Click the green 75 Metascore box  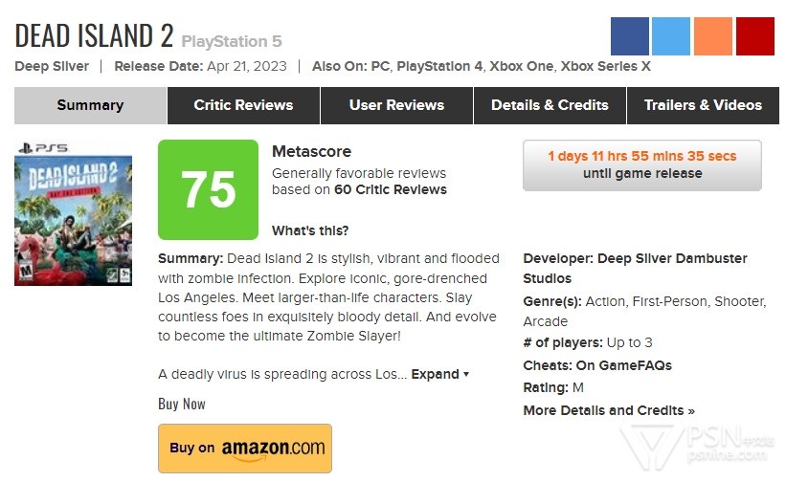click(x=208, y=189)
